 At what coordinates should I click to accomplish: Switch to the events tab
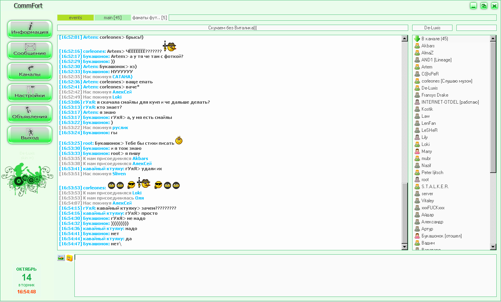76,18
